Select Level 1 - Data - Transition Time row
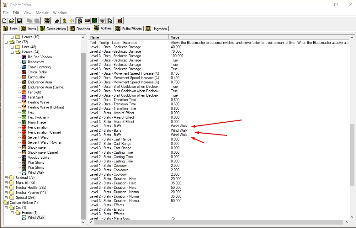 coord(219,100)
